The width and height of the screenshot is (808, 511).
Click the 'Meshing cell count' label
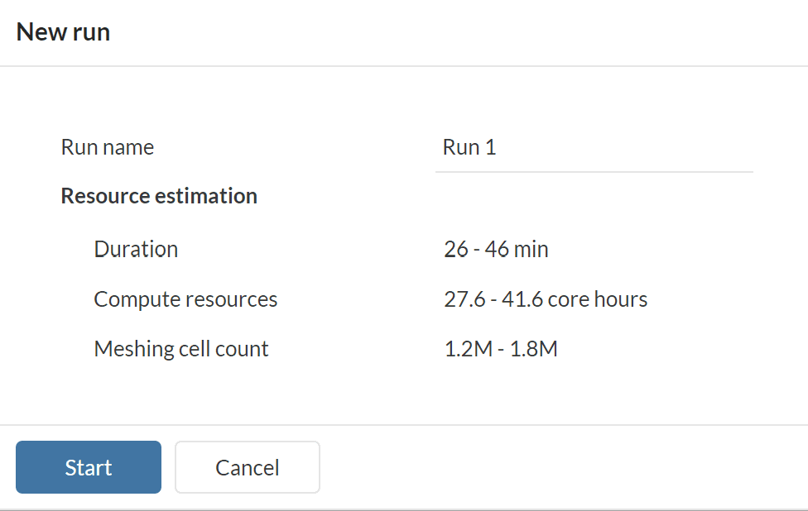(181, 349)
